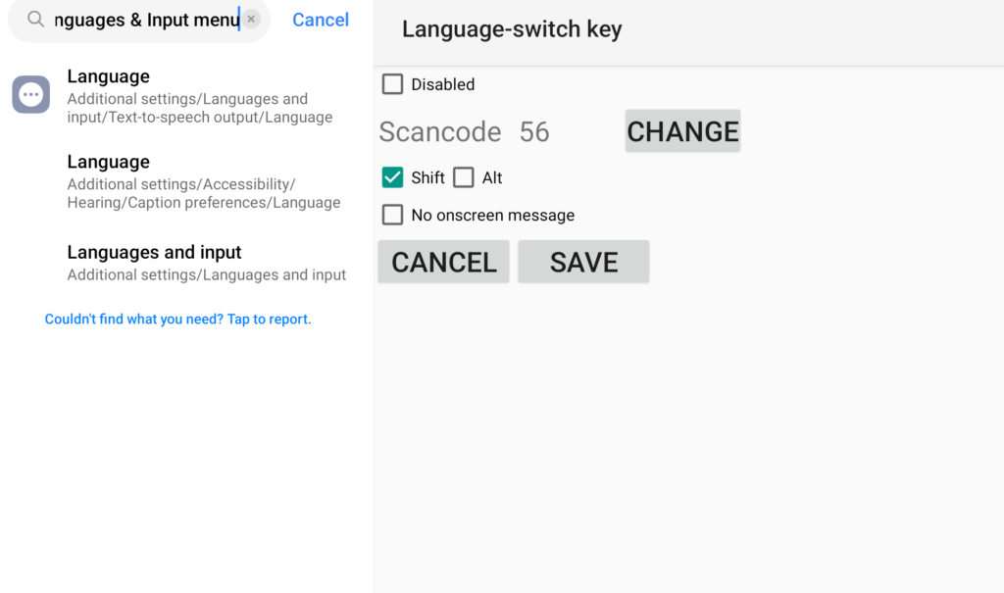
Task: Tap the blue Cancel search link
Action: click(x=321, y=20)
